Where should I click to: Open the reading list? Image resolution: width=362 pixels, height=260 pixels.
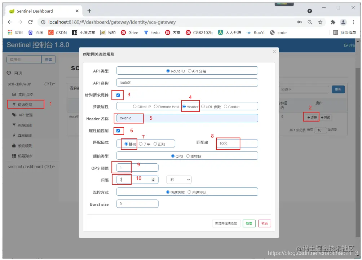[x=345, y=32]
